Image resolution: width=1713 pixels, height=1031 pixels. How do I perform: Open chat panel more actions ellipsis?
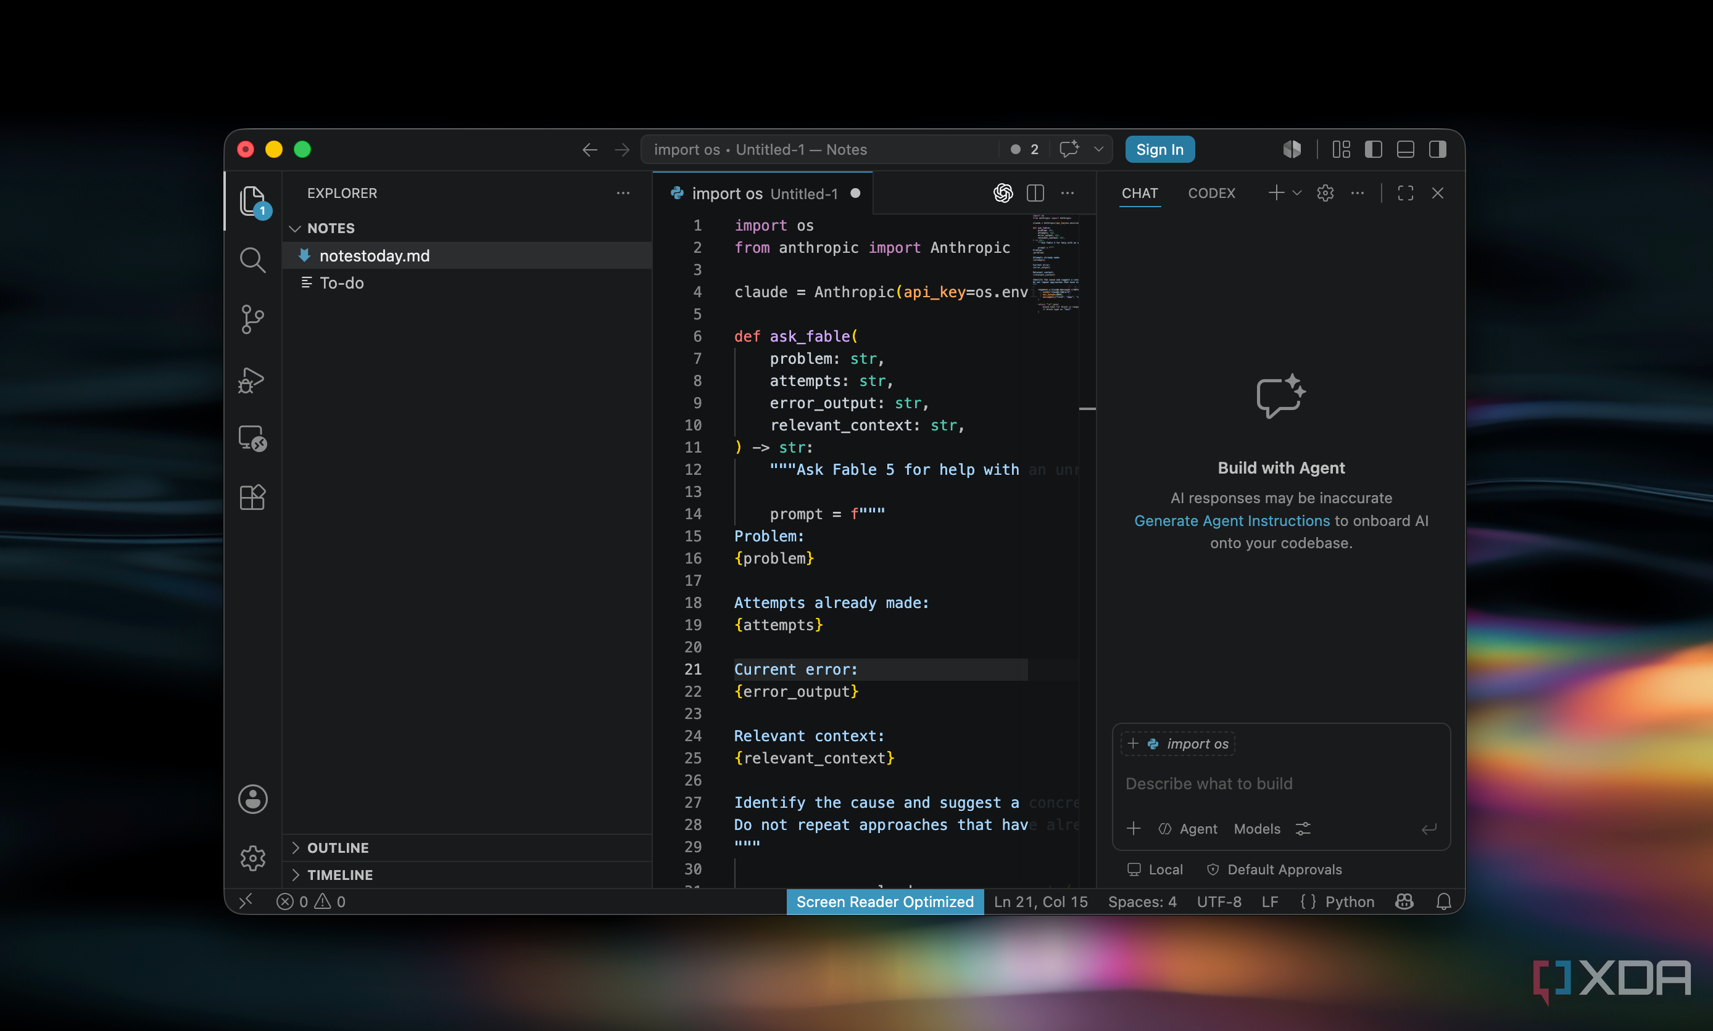click(x=1357, y=193)
